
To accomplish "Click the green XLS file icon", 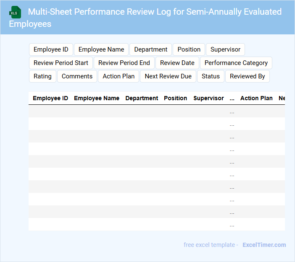I will [x=15, y=12].
